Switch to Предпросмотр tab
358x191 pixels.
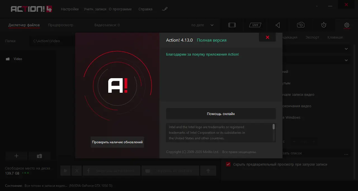coord(61,25)
